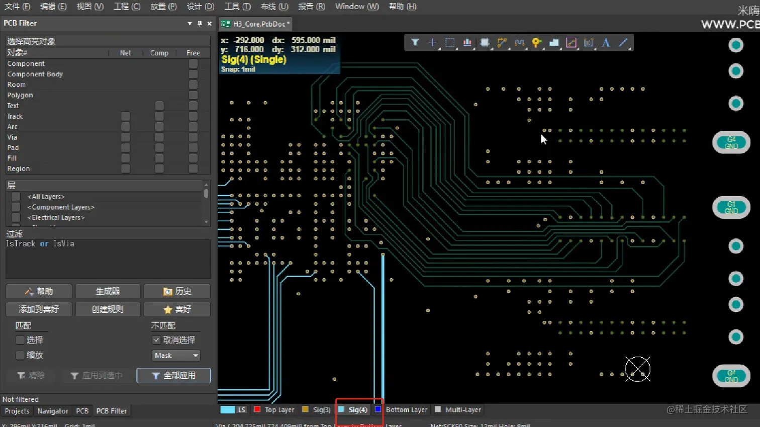Open the PCB Filter panel options arrow
Screen dimensions: 760x427
(189, 23)
